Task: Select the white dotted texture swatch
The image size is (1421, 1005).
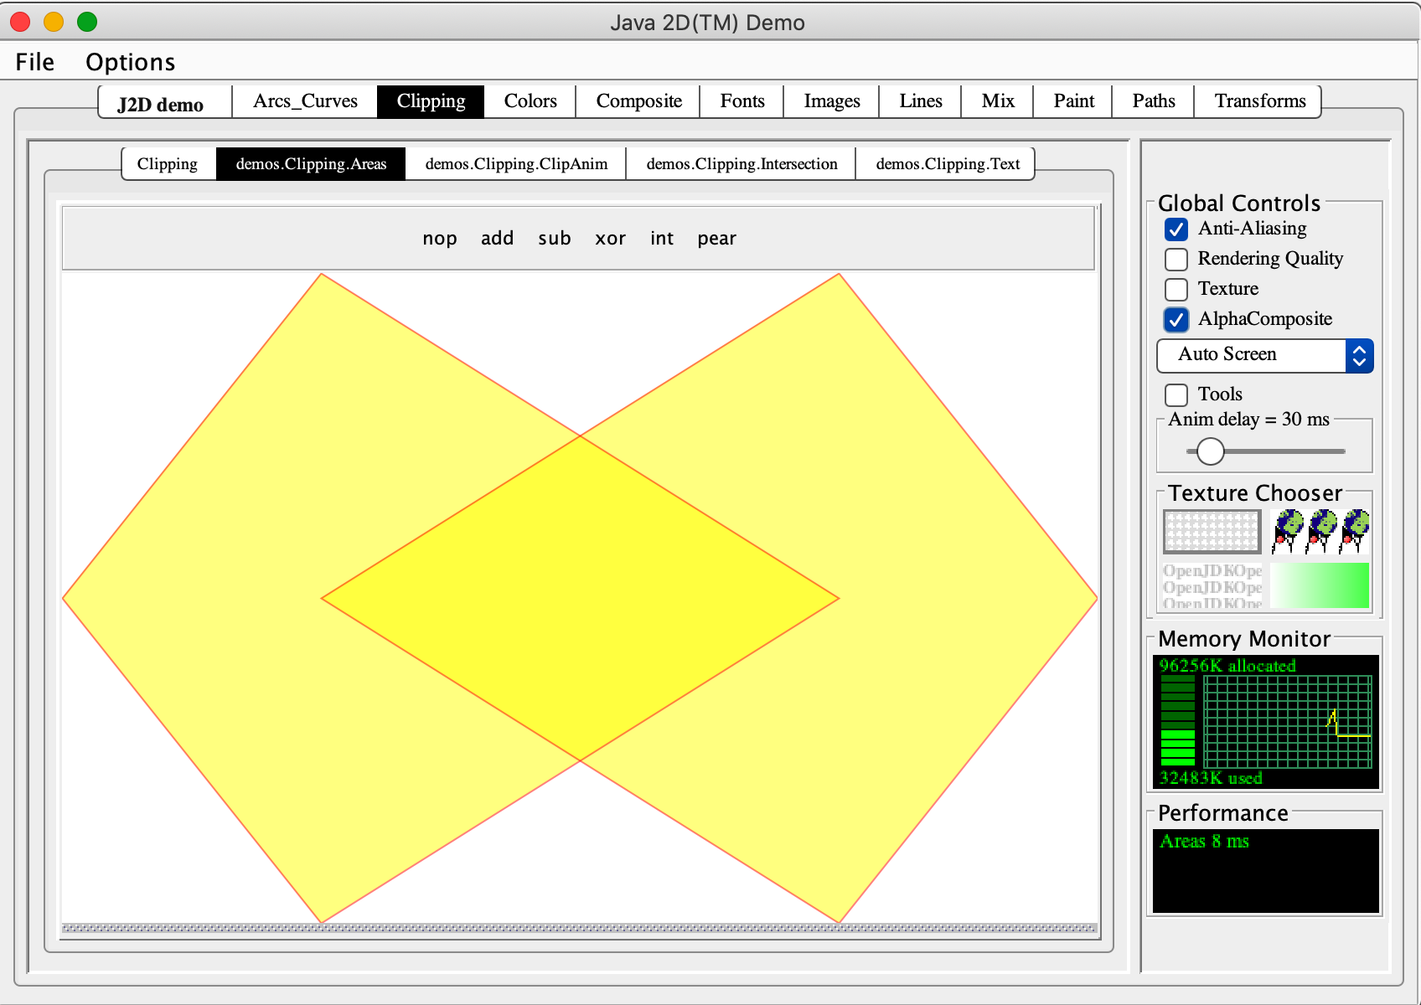Action: pyautogui.click(x=1212, y=531)
